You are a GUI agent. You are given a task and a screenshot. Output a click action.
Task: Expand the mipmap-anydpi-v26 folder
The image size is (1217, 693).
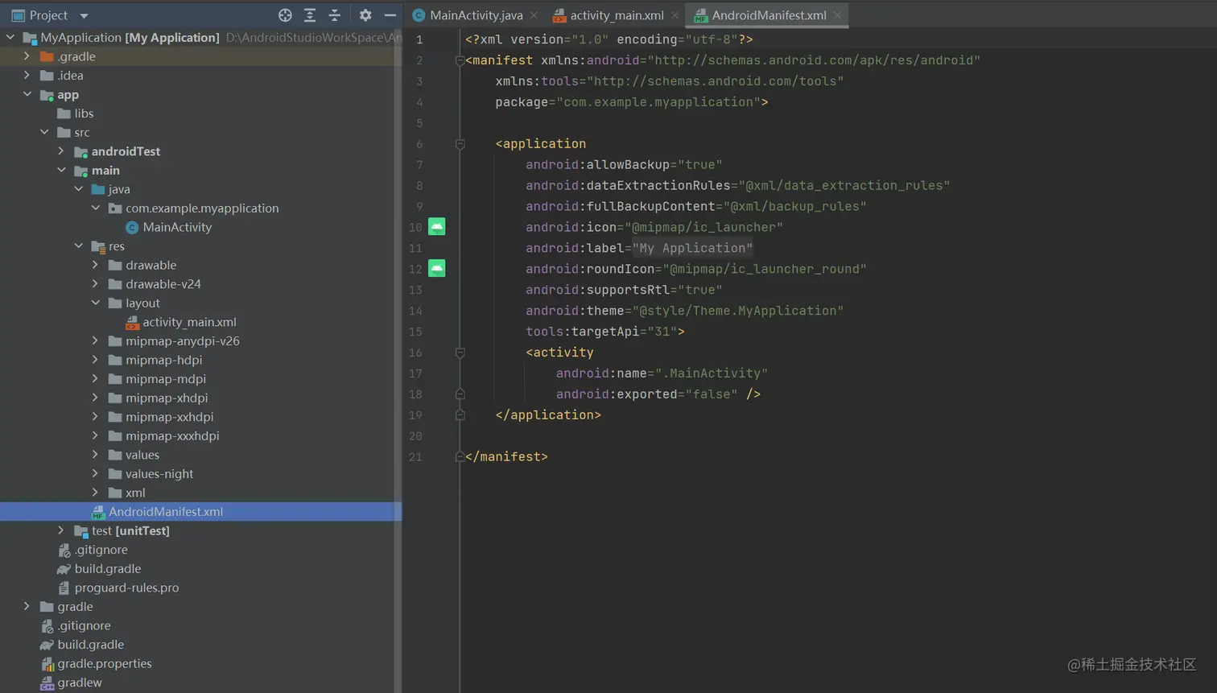pyautogui.click(x=96, y=341)
